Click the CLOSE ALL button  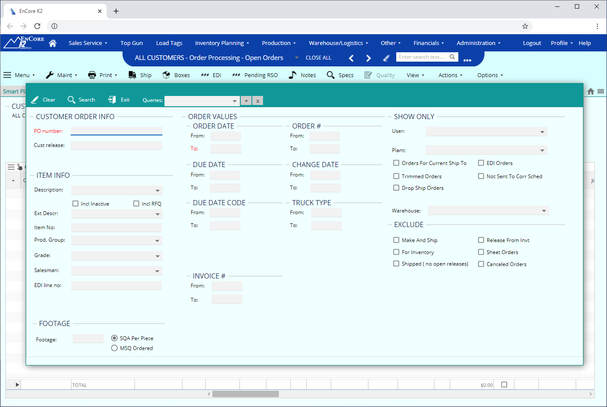pos(318,58)
